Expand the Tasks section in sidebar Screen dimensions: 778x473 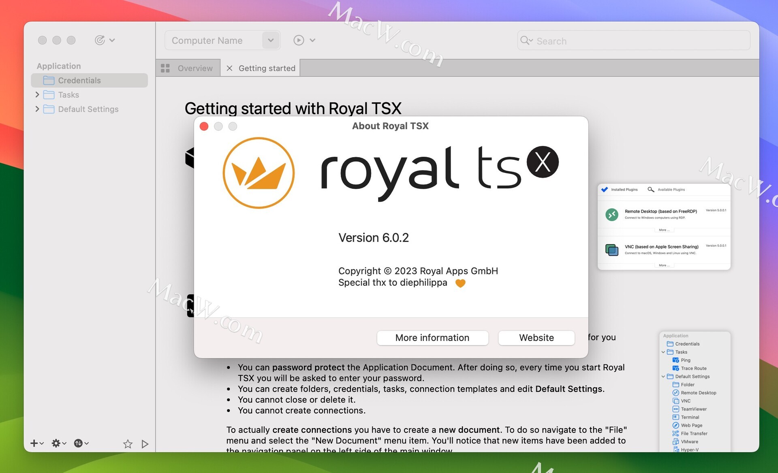37,94
